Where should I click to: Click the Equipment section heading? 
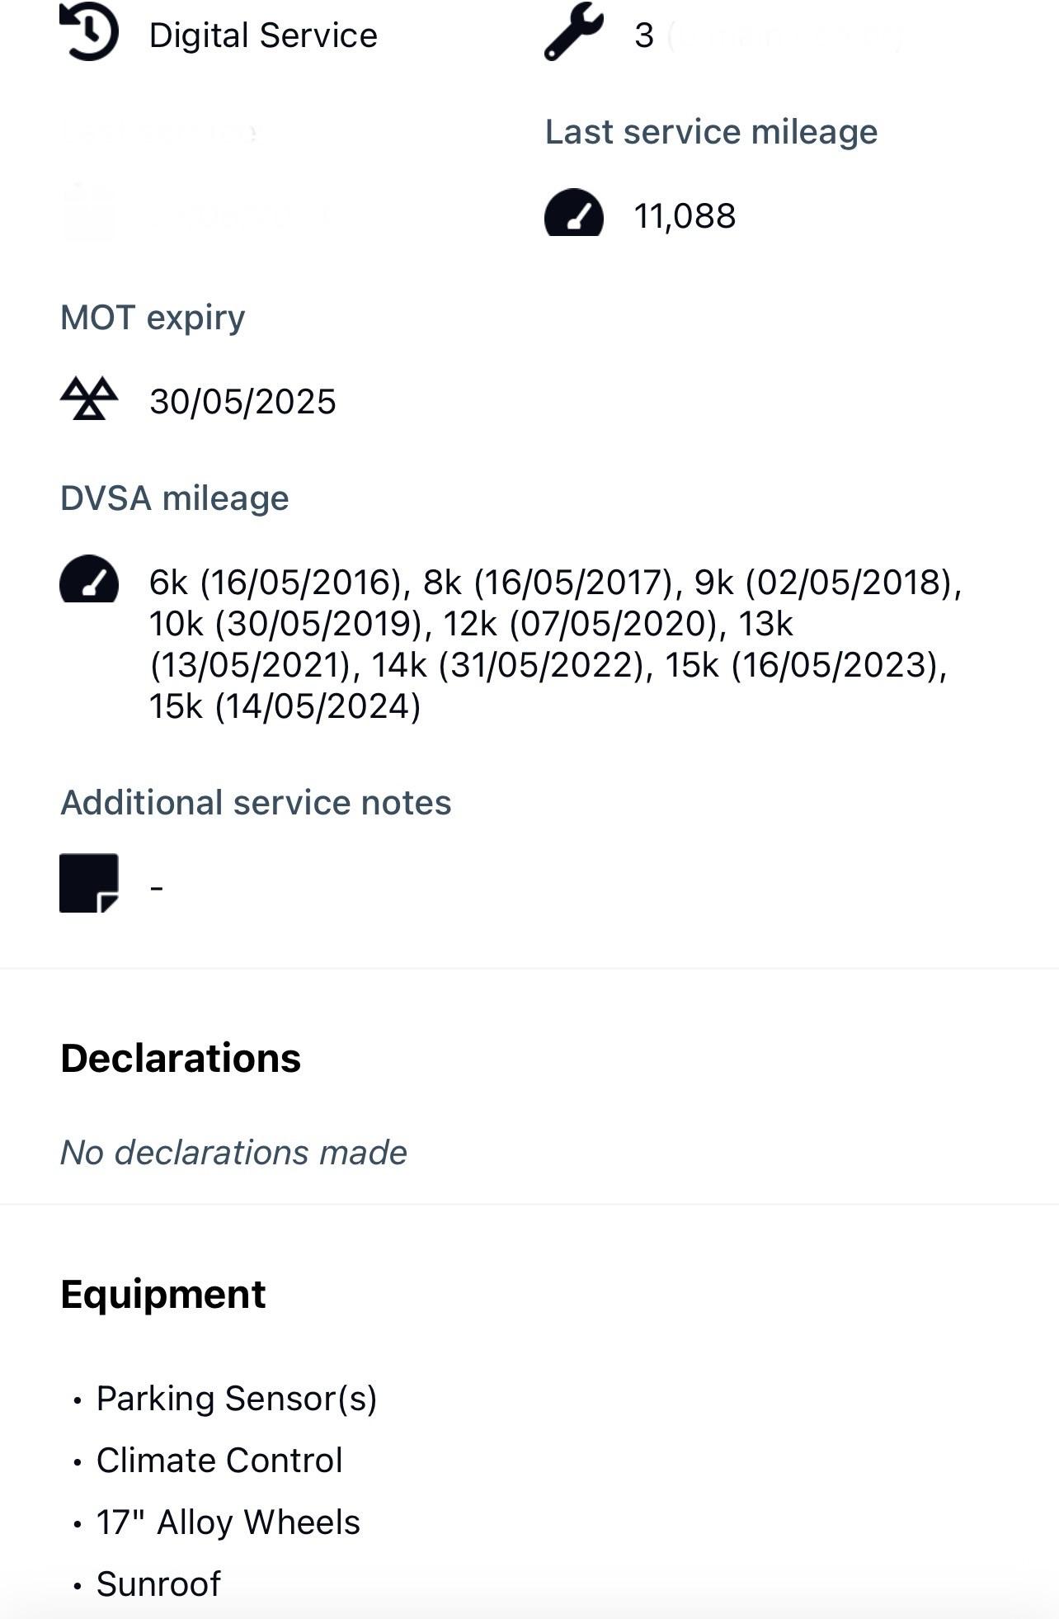coord(163,1294)
